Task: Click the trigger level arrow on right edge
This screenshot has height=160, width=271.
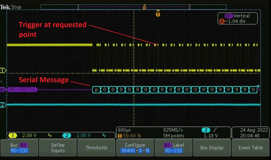Action: click(x=258, y=87)
